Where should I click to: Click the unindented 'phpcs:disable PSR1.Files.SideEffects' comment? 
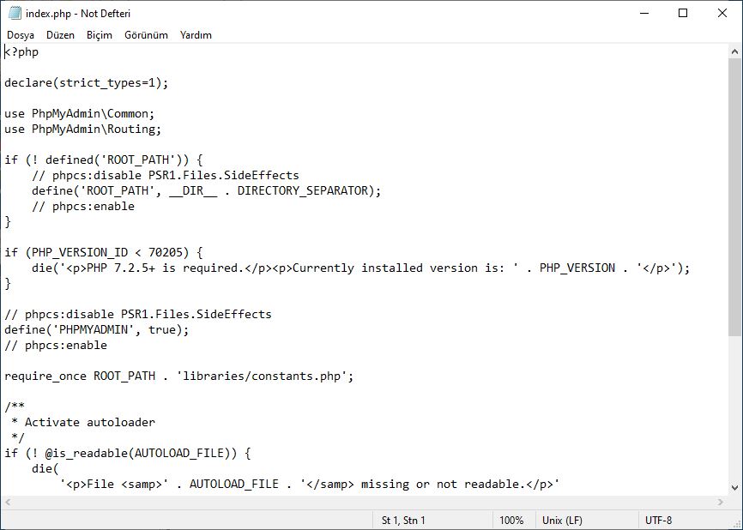pos(138,314)
